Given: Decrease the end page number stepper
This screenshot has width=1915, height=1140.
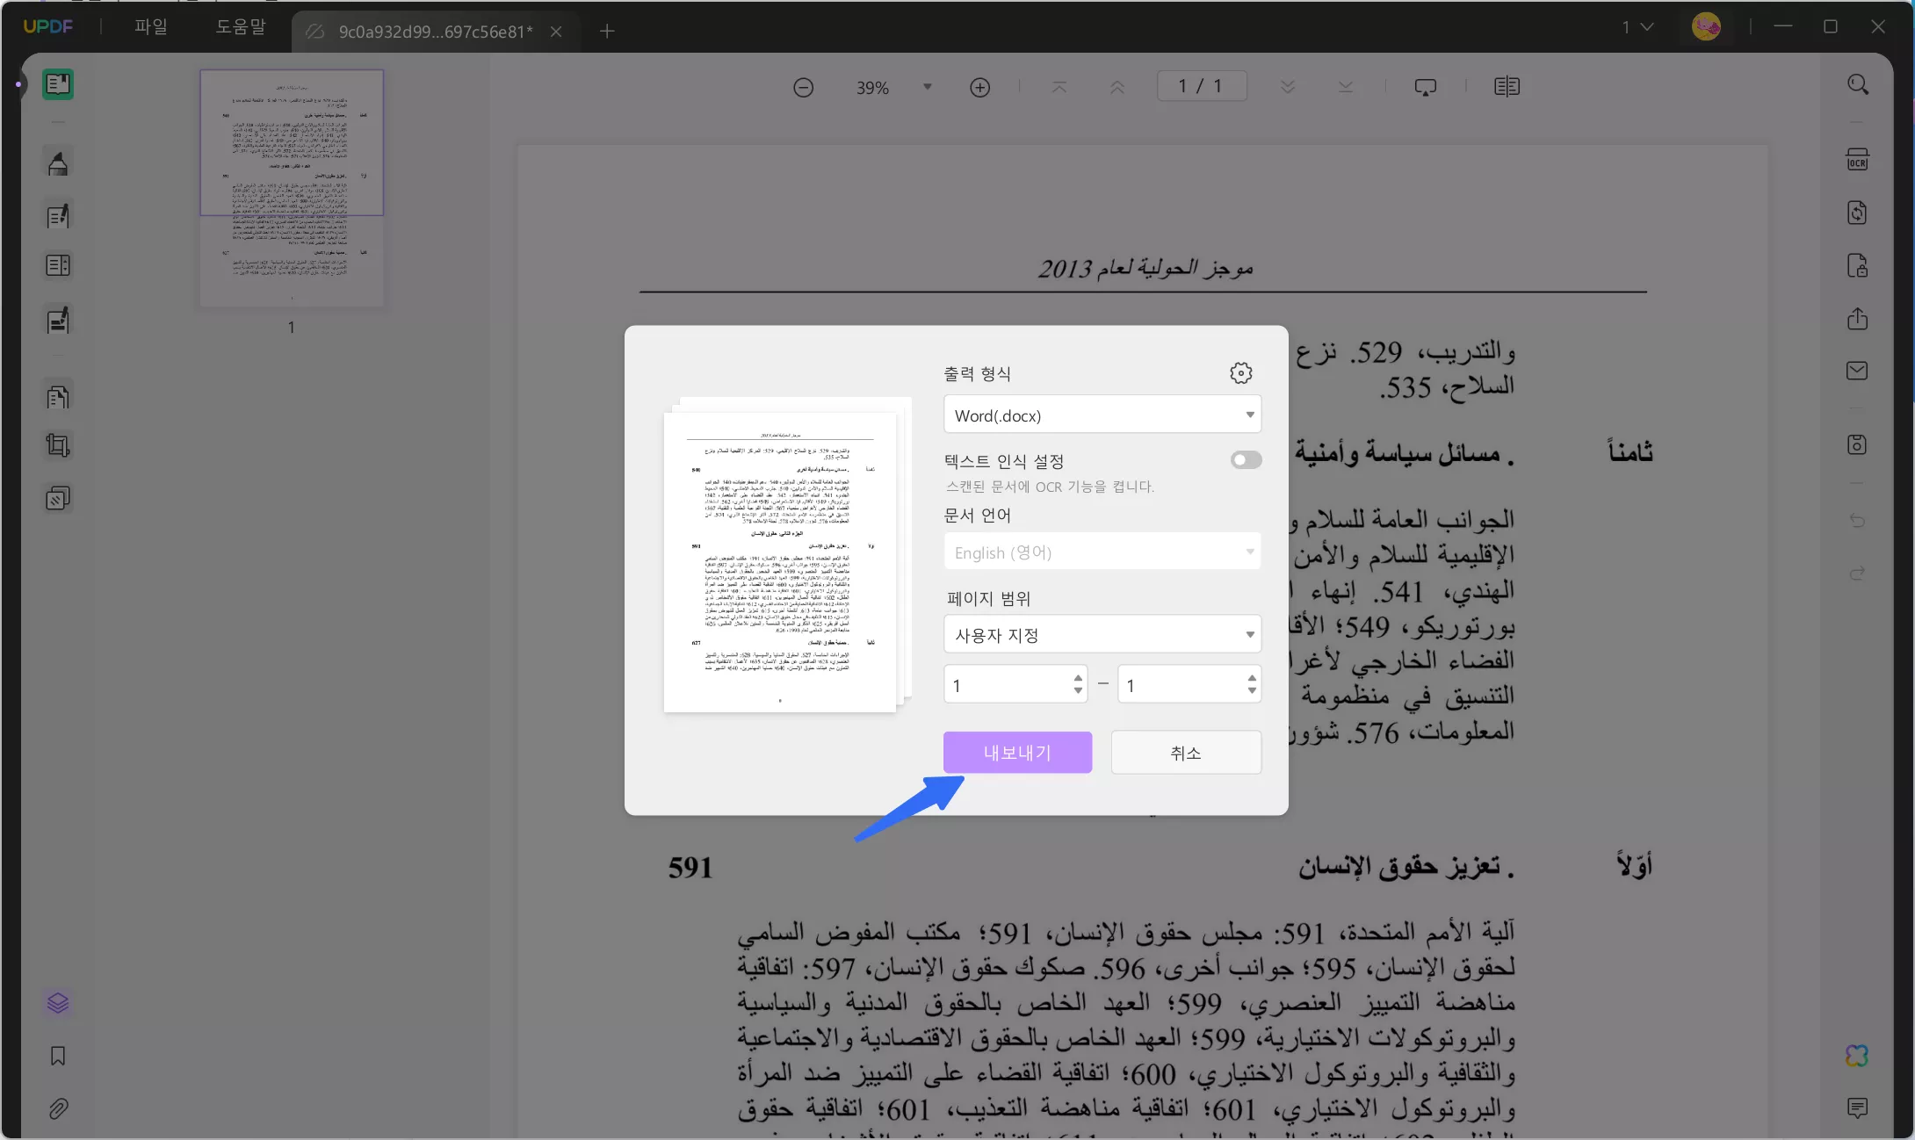Looking at the screenshot, I should click(1252, 690).
